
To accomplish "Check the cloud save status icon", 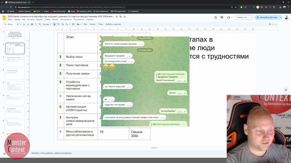I will (x=125, y=17).
